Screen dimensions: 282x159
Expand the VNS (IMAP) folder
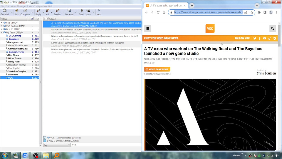point(2,23)
